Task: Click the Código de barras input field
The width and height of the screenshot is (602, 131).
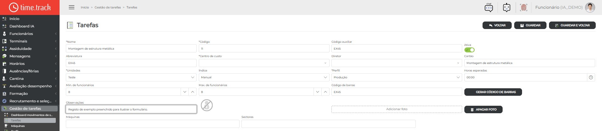Action: 397,92
